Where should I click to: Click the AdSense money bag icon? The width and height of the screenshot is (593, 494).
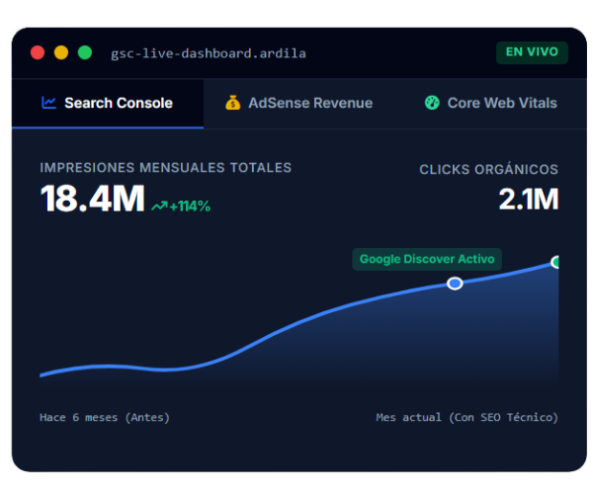click(x=232, y=103)
